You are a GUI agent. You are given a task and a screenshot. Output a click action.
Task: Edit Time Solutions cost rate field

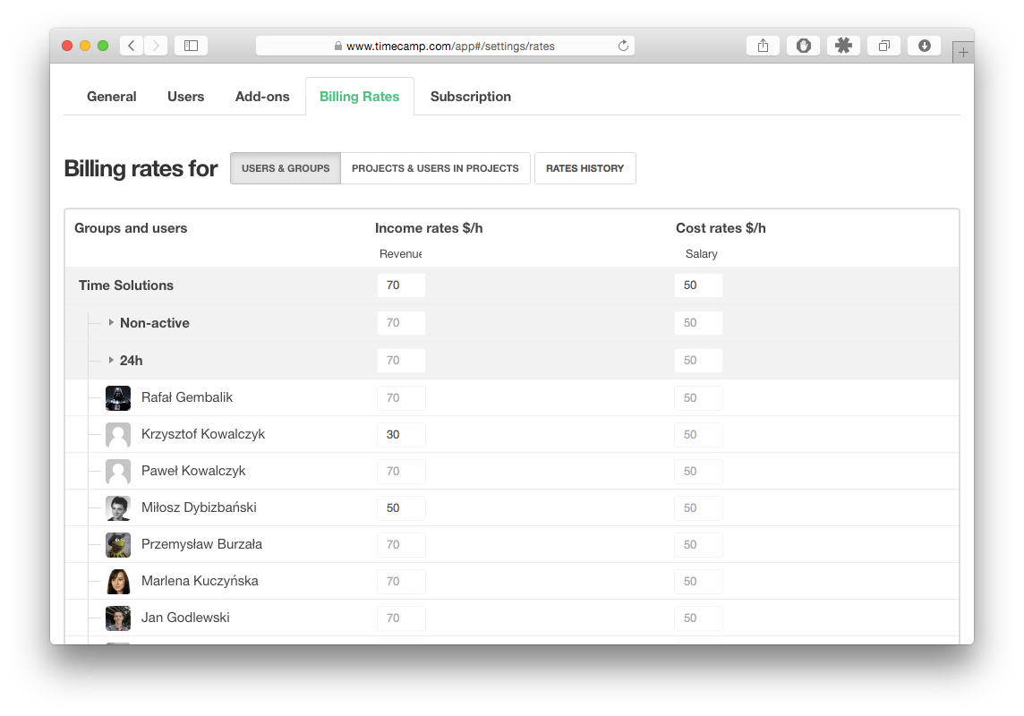click(698, 286)
